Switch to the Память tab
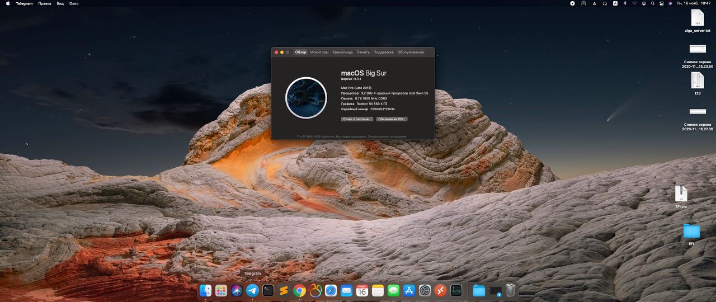 (x=363, y=52)
